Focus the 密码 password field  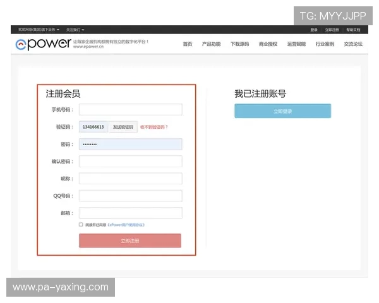(x=131, y=145)
